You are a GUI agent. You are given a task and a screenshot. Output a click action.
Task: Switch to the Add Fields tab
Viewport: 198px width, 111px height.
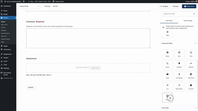click(x=169, y=21)
